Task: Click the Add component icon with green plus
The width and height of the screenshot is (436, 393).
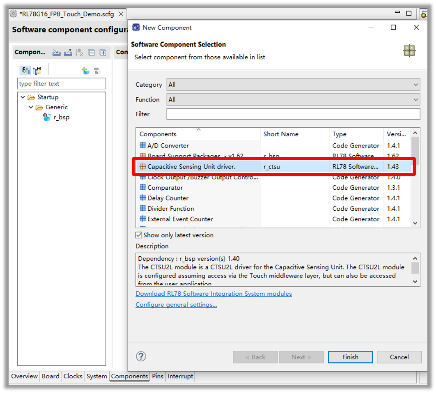Action: coord(86,71)
